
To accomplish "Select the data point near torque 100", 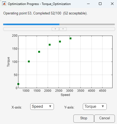I will click(x=29, y=62).
